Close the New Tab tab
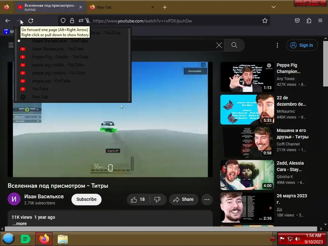The height and width of the screenshot is (246, 328). click(153, 7)
